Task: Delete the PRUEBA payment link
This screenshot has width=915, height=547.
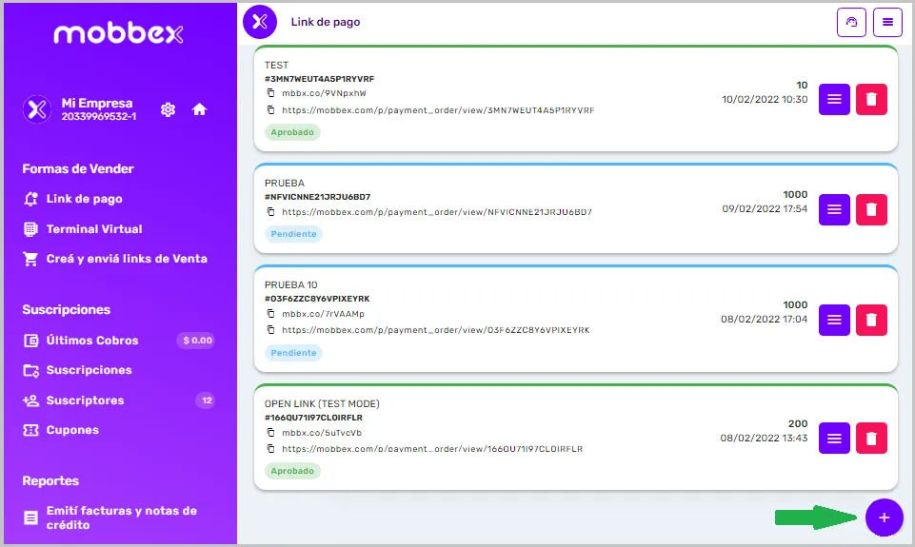Action: click(871, 209)
